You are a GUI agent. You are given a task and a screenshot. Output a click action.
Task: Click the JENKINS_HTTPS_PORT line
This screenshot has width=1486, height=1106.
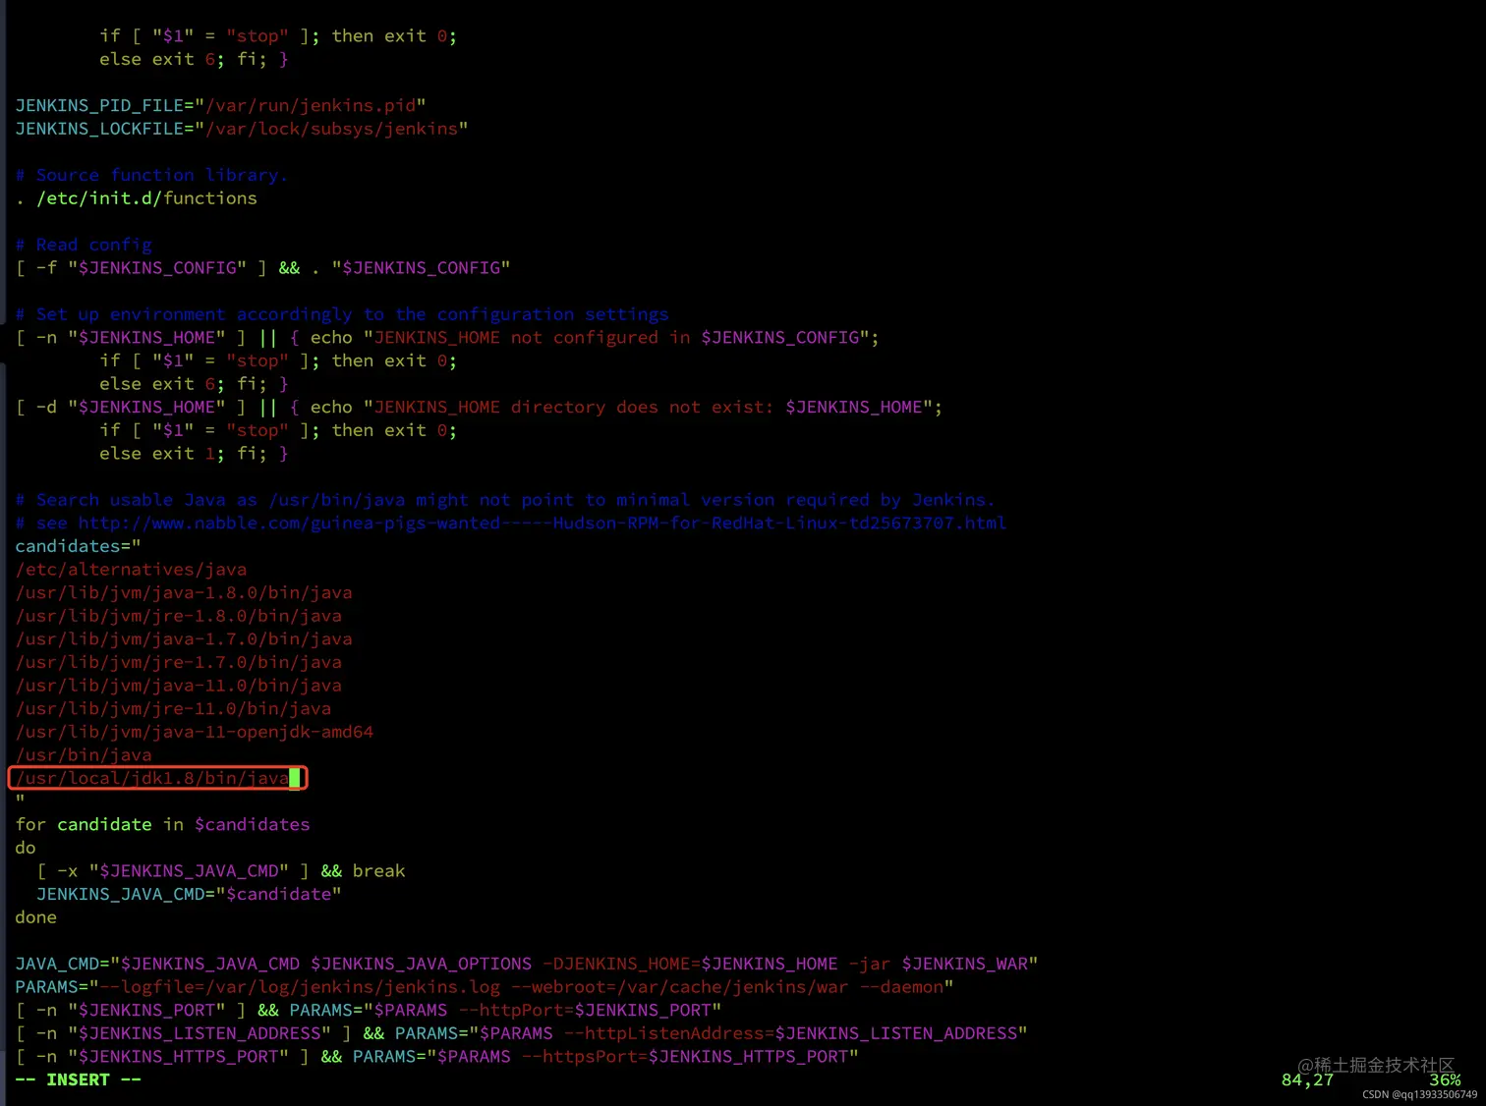[x=436, y=1057]
